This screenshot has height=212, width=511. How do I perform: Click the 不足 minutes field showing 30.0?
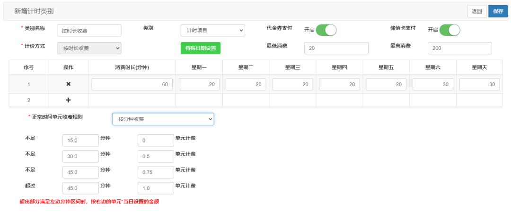tap(80, 156)
